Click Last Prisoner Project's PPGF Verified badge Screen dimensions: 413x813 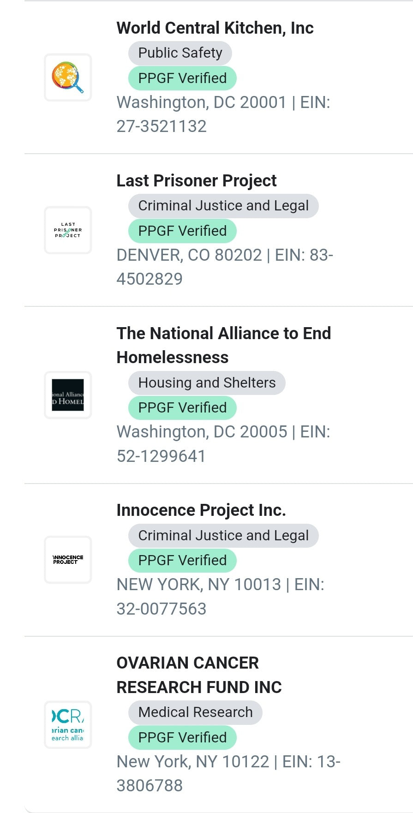[x=182, y=231]
